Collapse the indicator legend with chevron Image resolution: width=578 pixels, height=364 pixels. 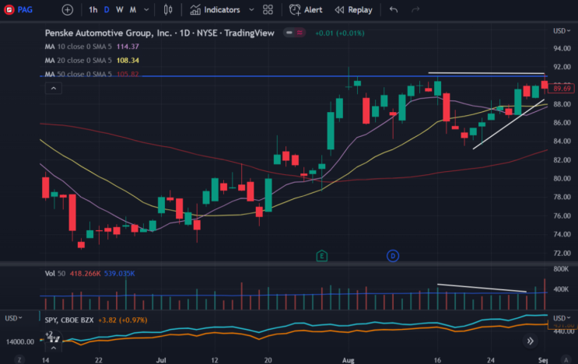pyautogui.click(x=54, y=89)
